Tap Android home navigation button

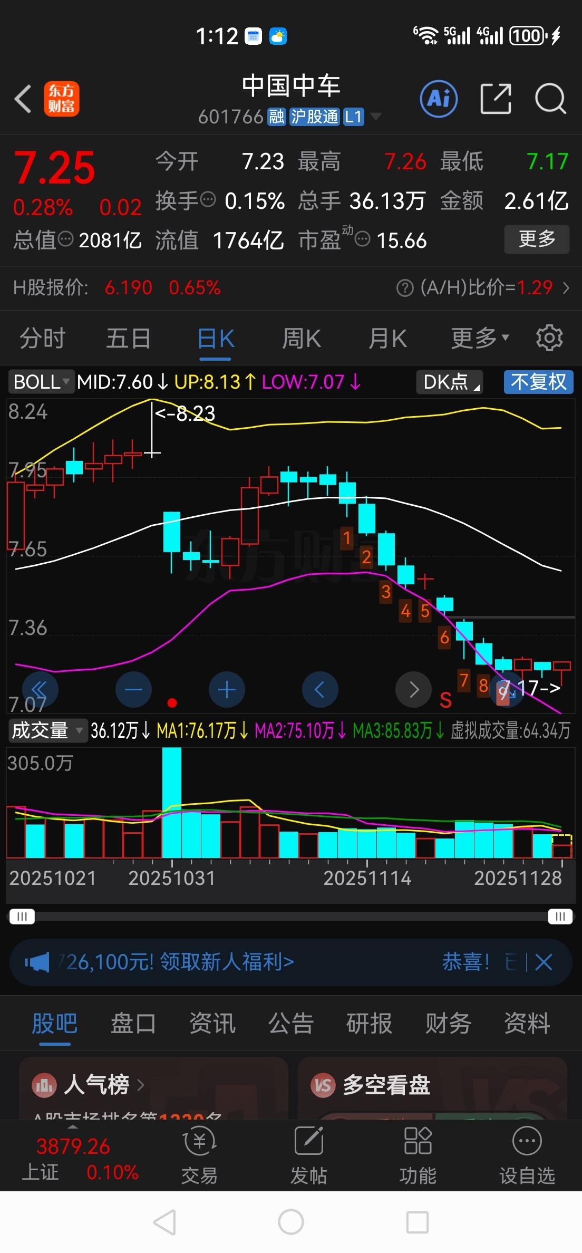pos(291,1222)
